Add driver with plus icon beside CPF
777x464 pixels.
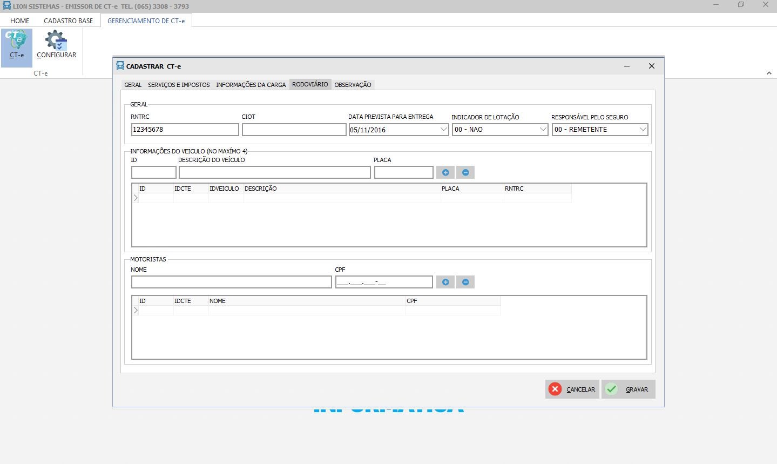[x=445, y=282]
